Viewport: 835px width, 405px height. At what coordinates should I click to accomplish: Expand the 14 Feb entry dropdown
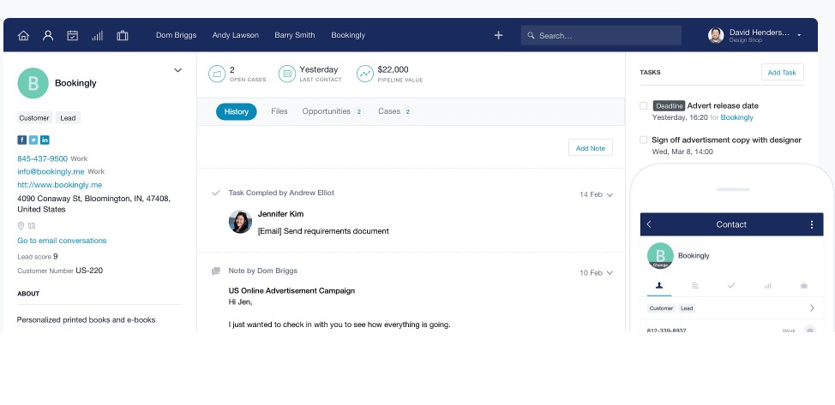tap(610, 194)
